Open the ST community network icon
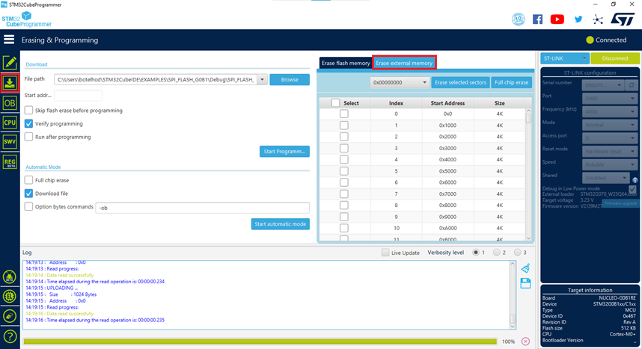This screenshot has height=349, width=642. coord(598,19)
